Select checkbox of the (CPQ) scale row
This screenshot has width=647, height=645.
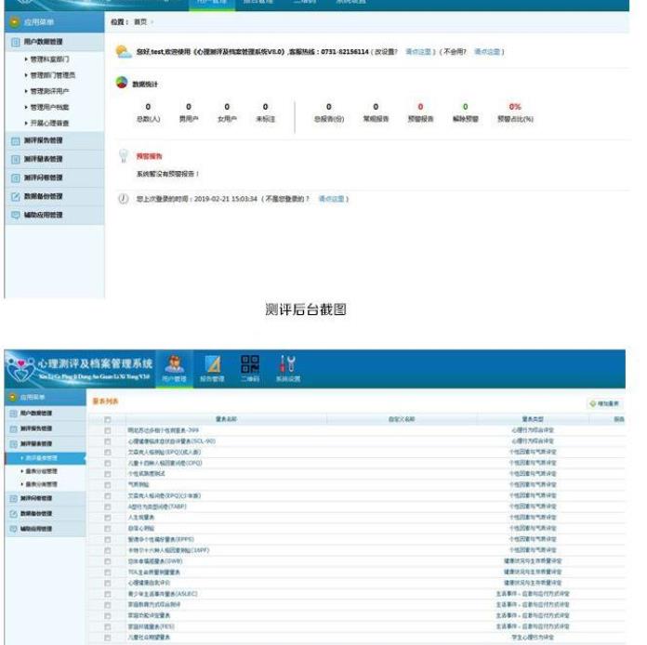[x=107, y=464]
